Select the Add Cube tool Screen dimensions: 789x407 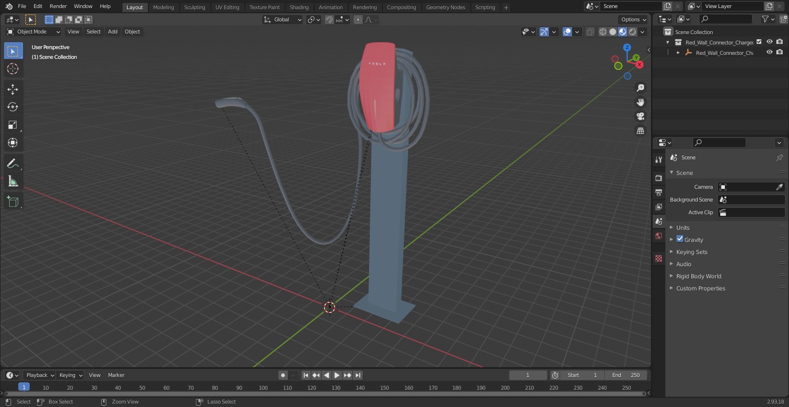(13, 201)
